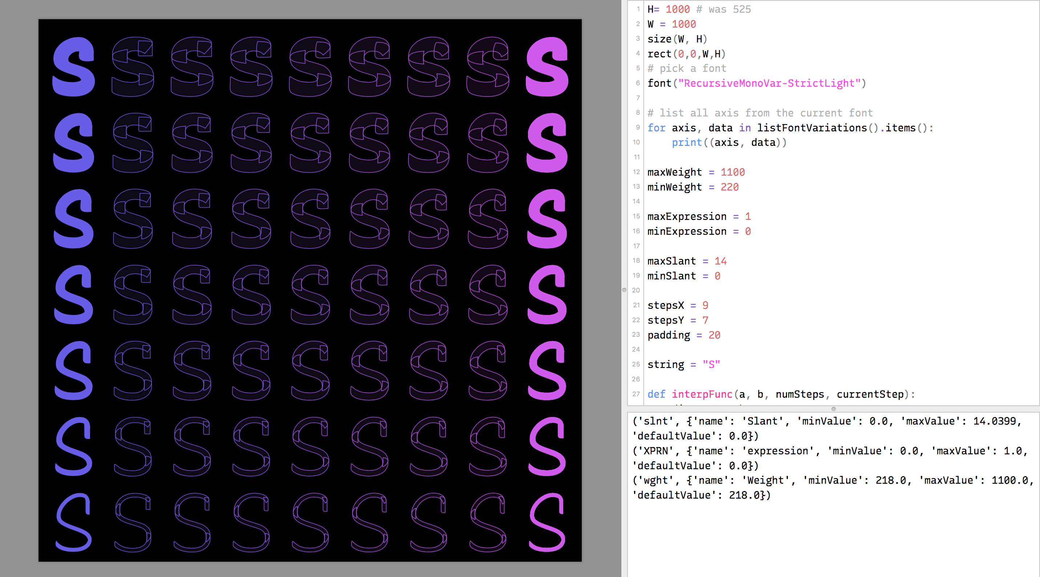
Task: Click line number 1 in the gutter
Action: 638,9
